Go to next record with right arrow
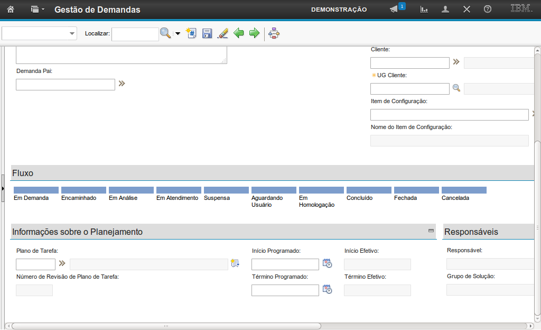 click(x=254, y=33)
